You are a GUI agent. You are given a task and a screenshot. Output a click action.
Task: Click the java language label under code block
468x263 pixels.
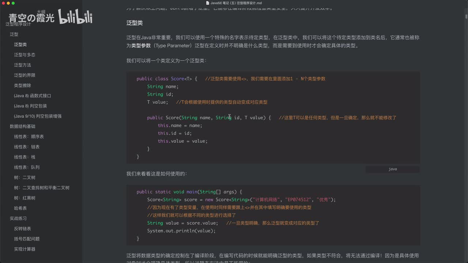(393, 169)
